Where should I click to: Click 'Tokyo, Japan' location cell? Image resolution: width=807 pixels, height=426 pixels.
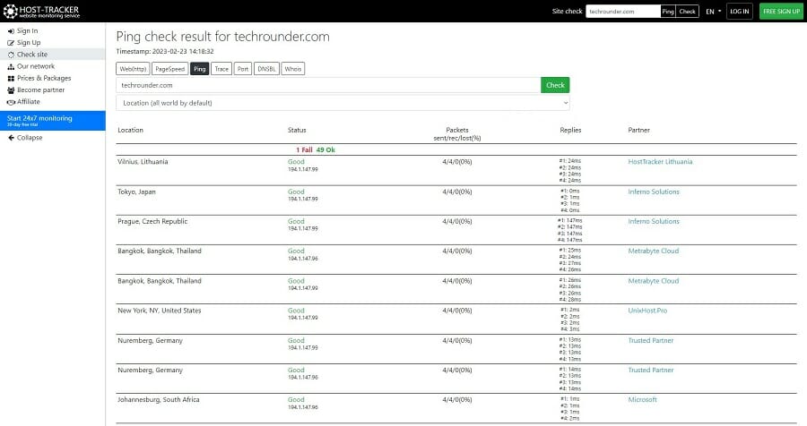pos(136,192)
